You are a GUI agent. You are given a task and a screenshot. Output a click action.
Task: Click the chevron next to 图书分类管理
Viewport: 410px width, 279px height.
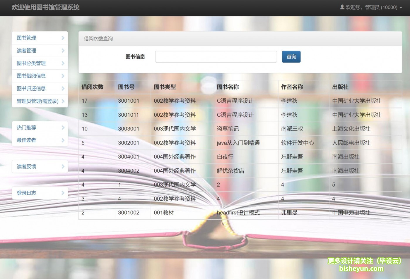63,63
